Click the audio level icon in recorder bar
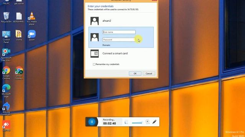 click(x=126, y=122)
